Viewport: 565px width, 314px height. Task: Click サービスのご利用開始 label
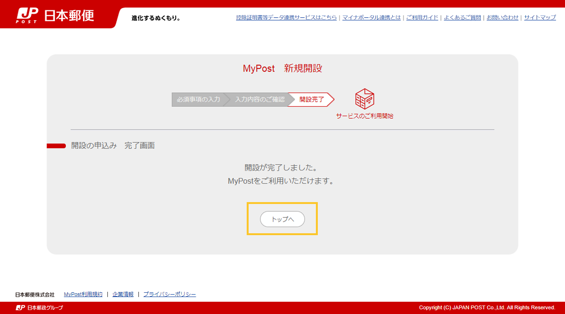[x=364, y=116]
